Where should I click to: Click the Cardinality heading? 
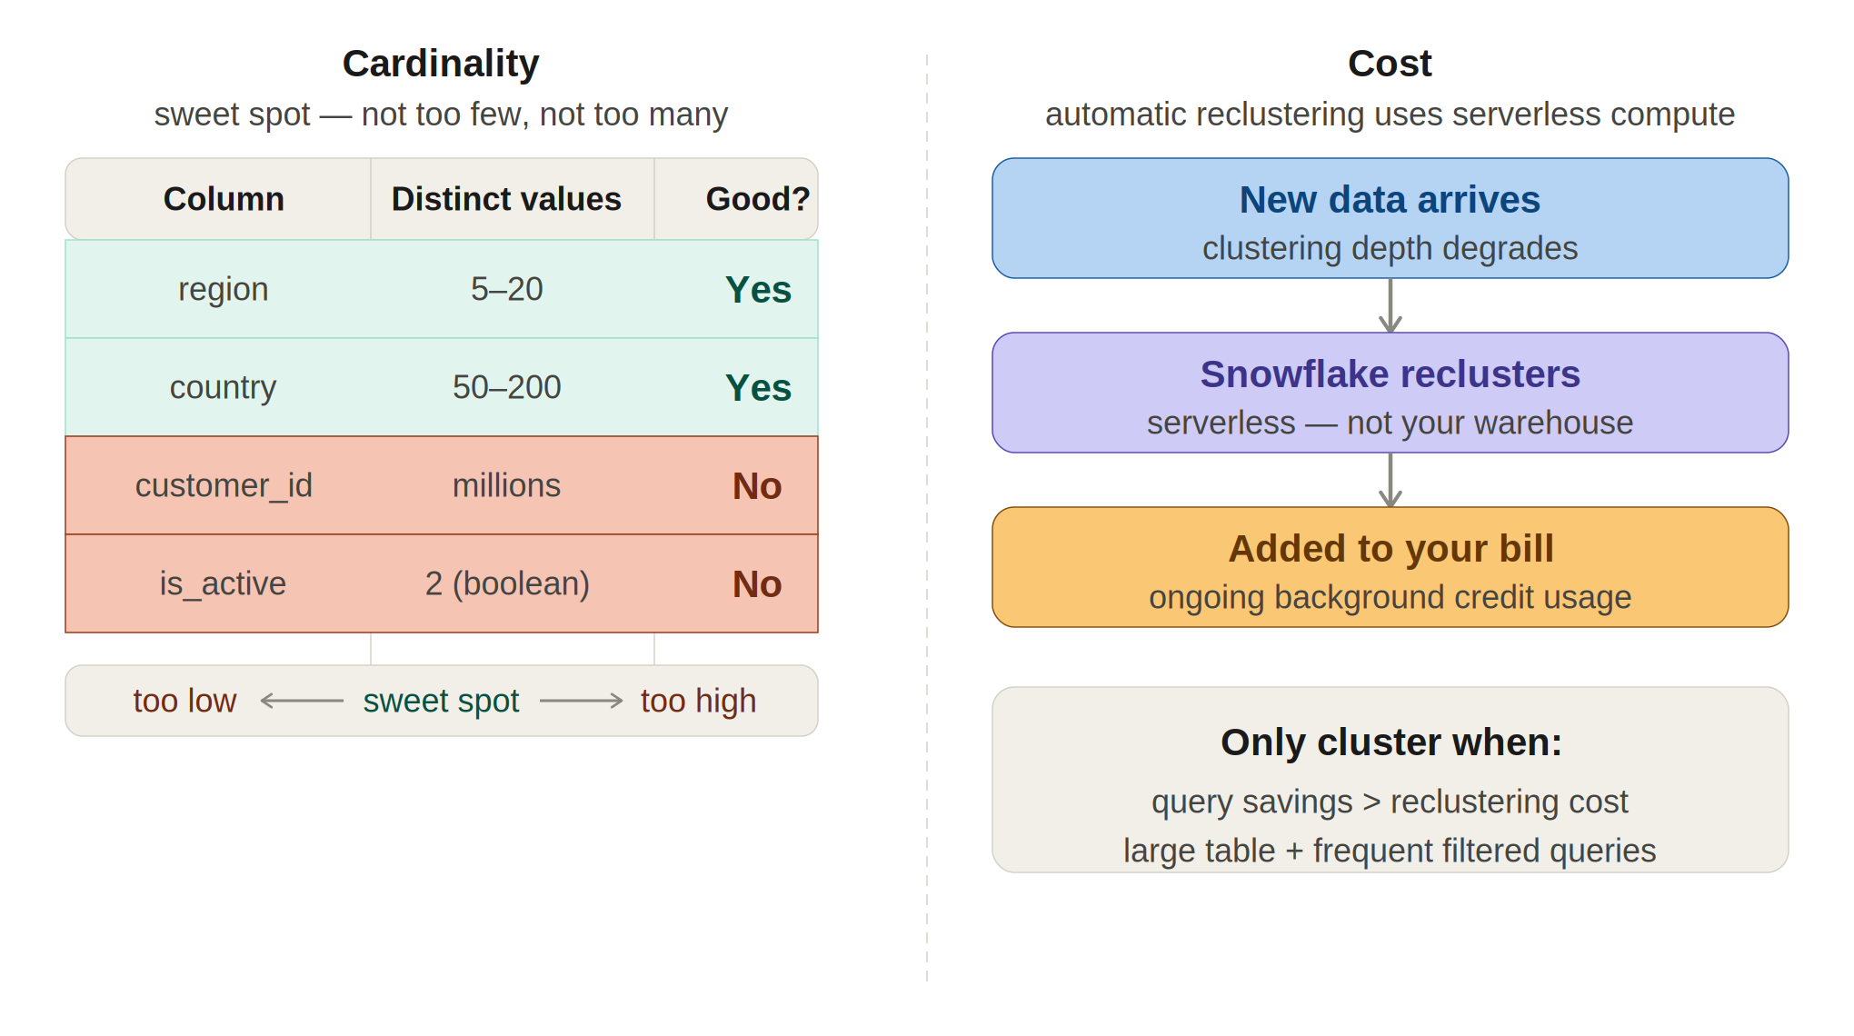click(441, 64)
